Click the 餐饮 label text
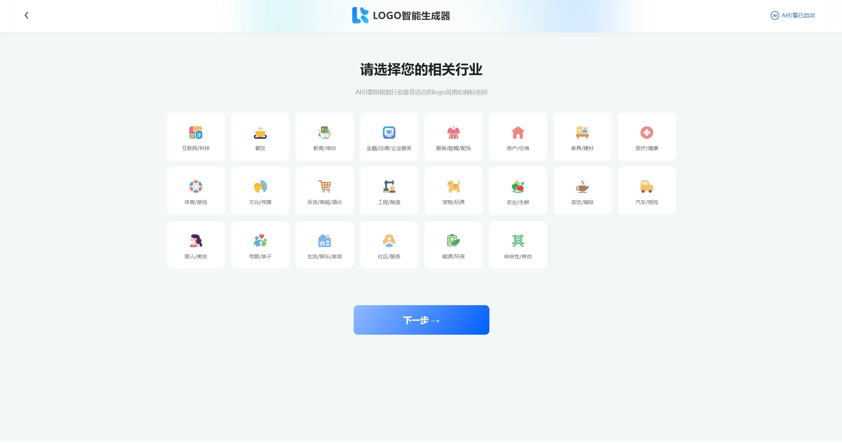The height and width of the screenshot is (443, 842). (x=260, y=148)
